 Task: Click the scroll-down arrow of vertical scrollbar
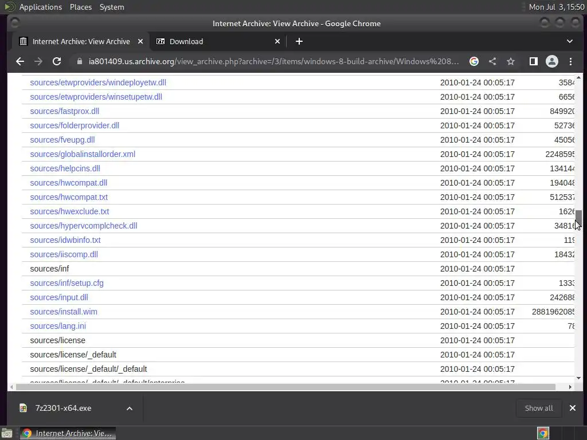pos(578,378)
